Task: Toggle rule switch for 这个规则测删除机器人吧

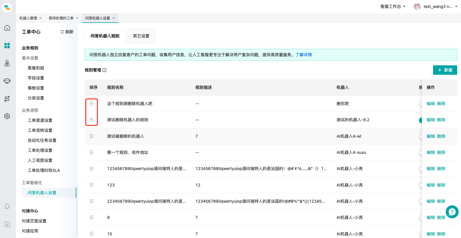Action: click(x=420, y=104)
